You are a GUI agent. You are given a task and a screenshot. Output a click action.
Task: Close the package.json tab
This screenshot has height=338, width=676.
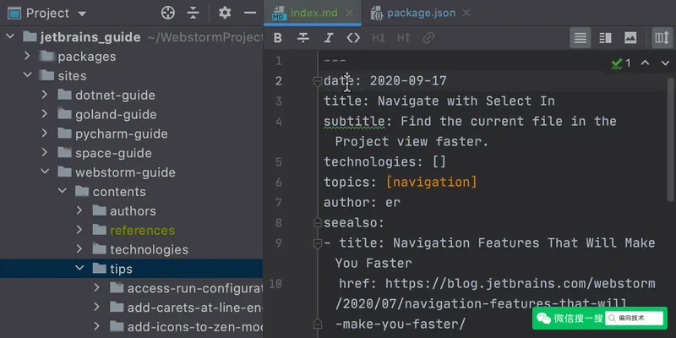(x=466, y=13)
